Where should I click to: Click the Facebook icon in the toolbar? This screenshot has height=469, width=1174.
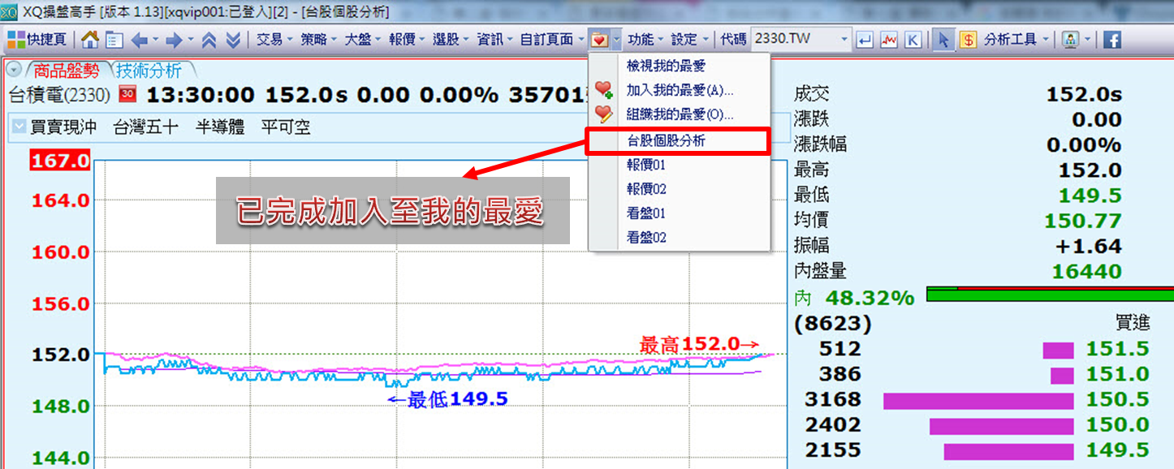(x=1111, y=40)
